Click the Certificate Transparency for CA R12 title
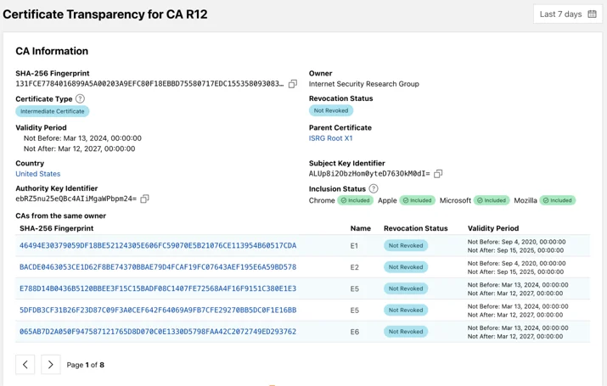The height and width of the screenshot is (386, 607). [x=105, y=14]
